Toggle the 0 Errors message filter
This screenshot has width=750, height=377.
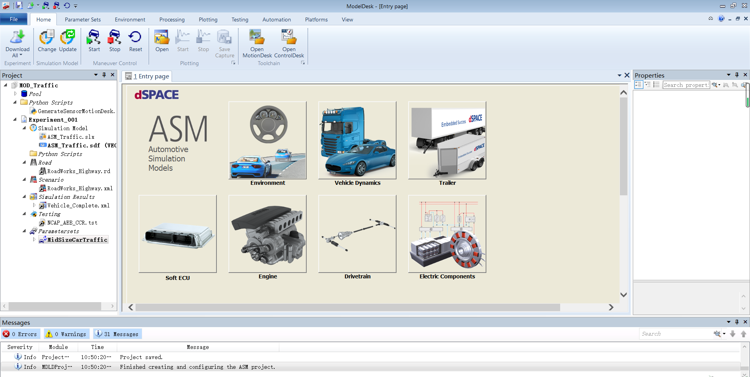point(20,334)
